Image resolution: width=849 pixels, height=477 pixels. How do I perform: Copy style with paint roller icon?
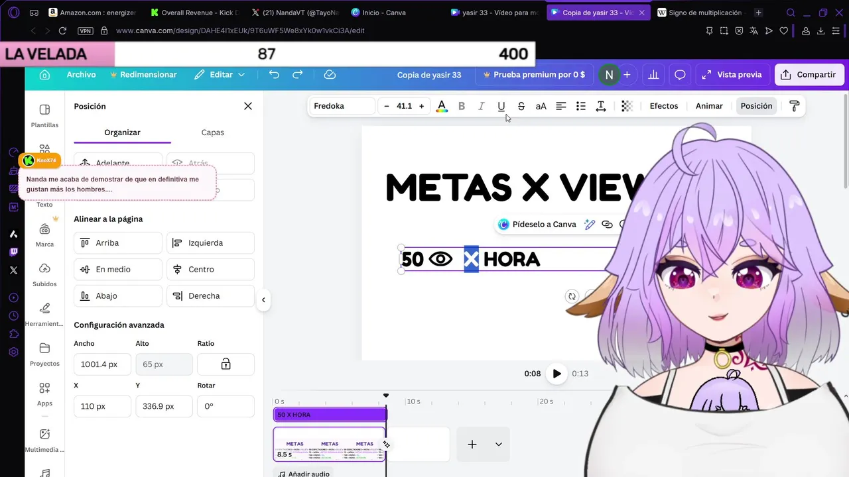coord(794,106)
